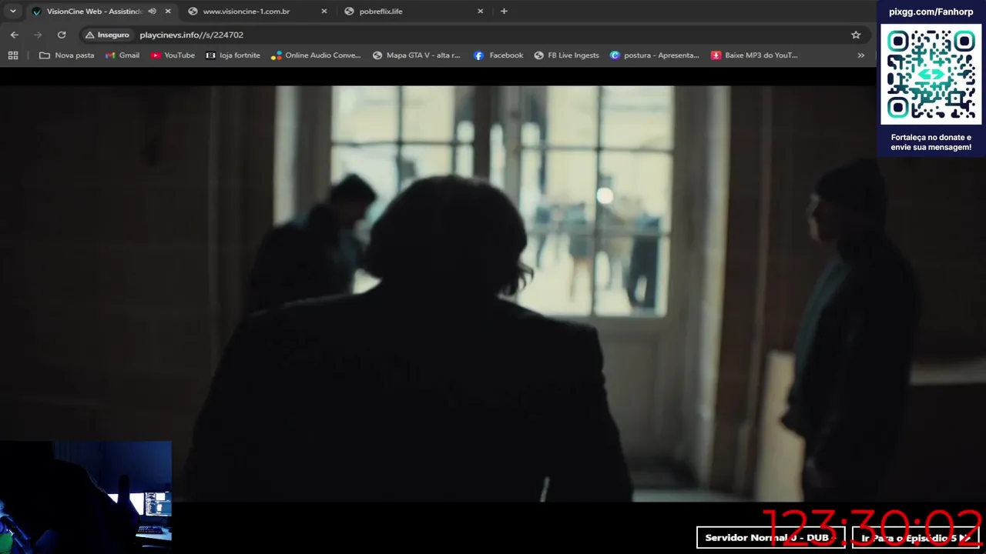This screenshot has height=554, width=986.
Task: Click the webcam overlay thumbnail
Action: 86,497
